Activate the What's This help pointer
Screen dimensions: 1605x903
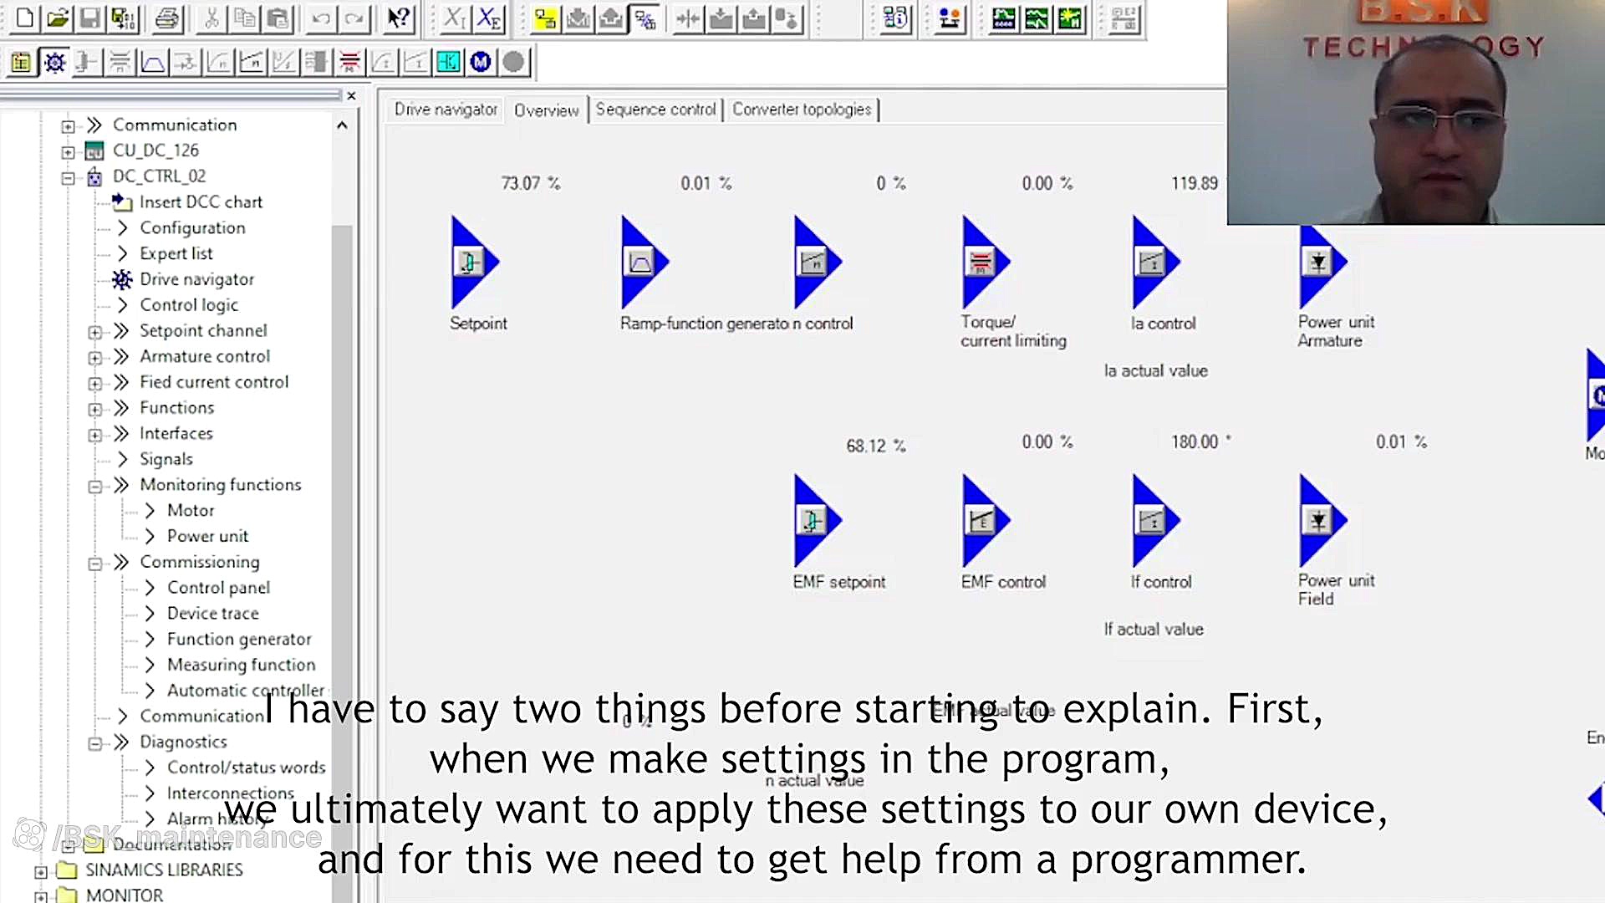[399, 18]
